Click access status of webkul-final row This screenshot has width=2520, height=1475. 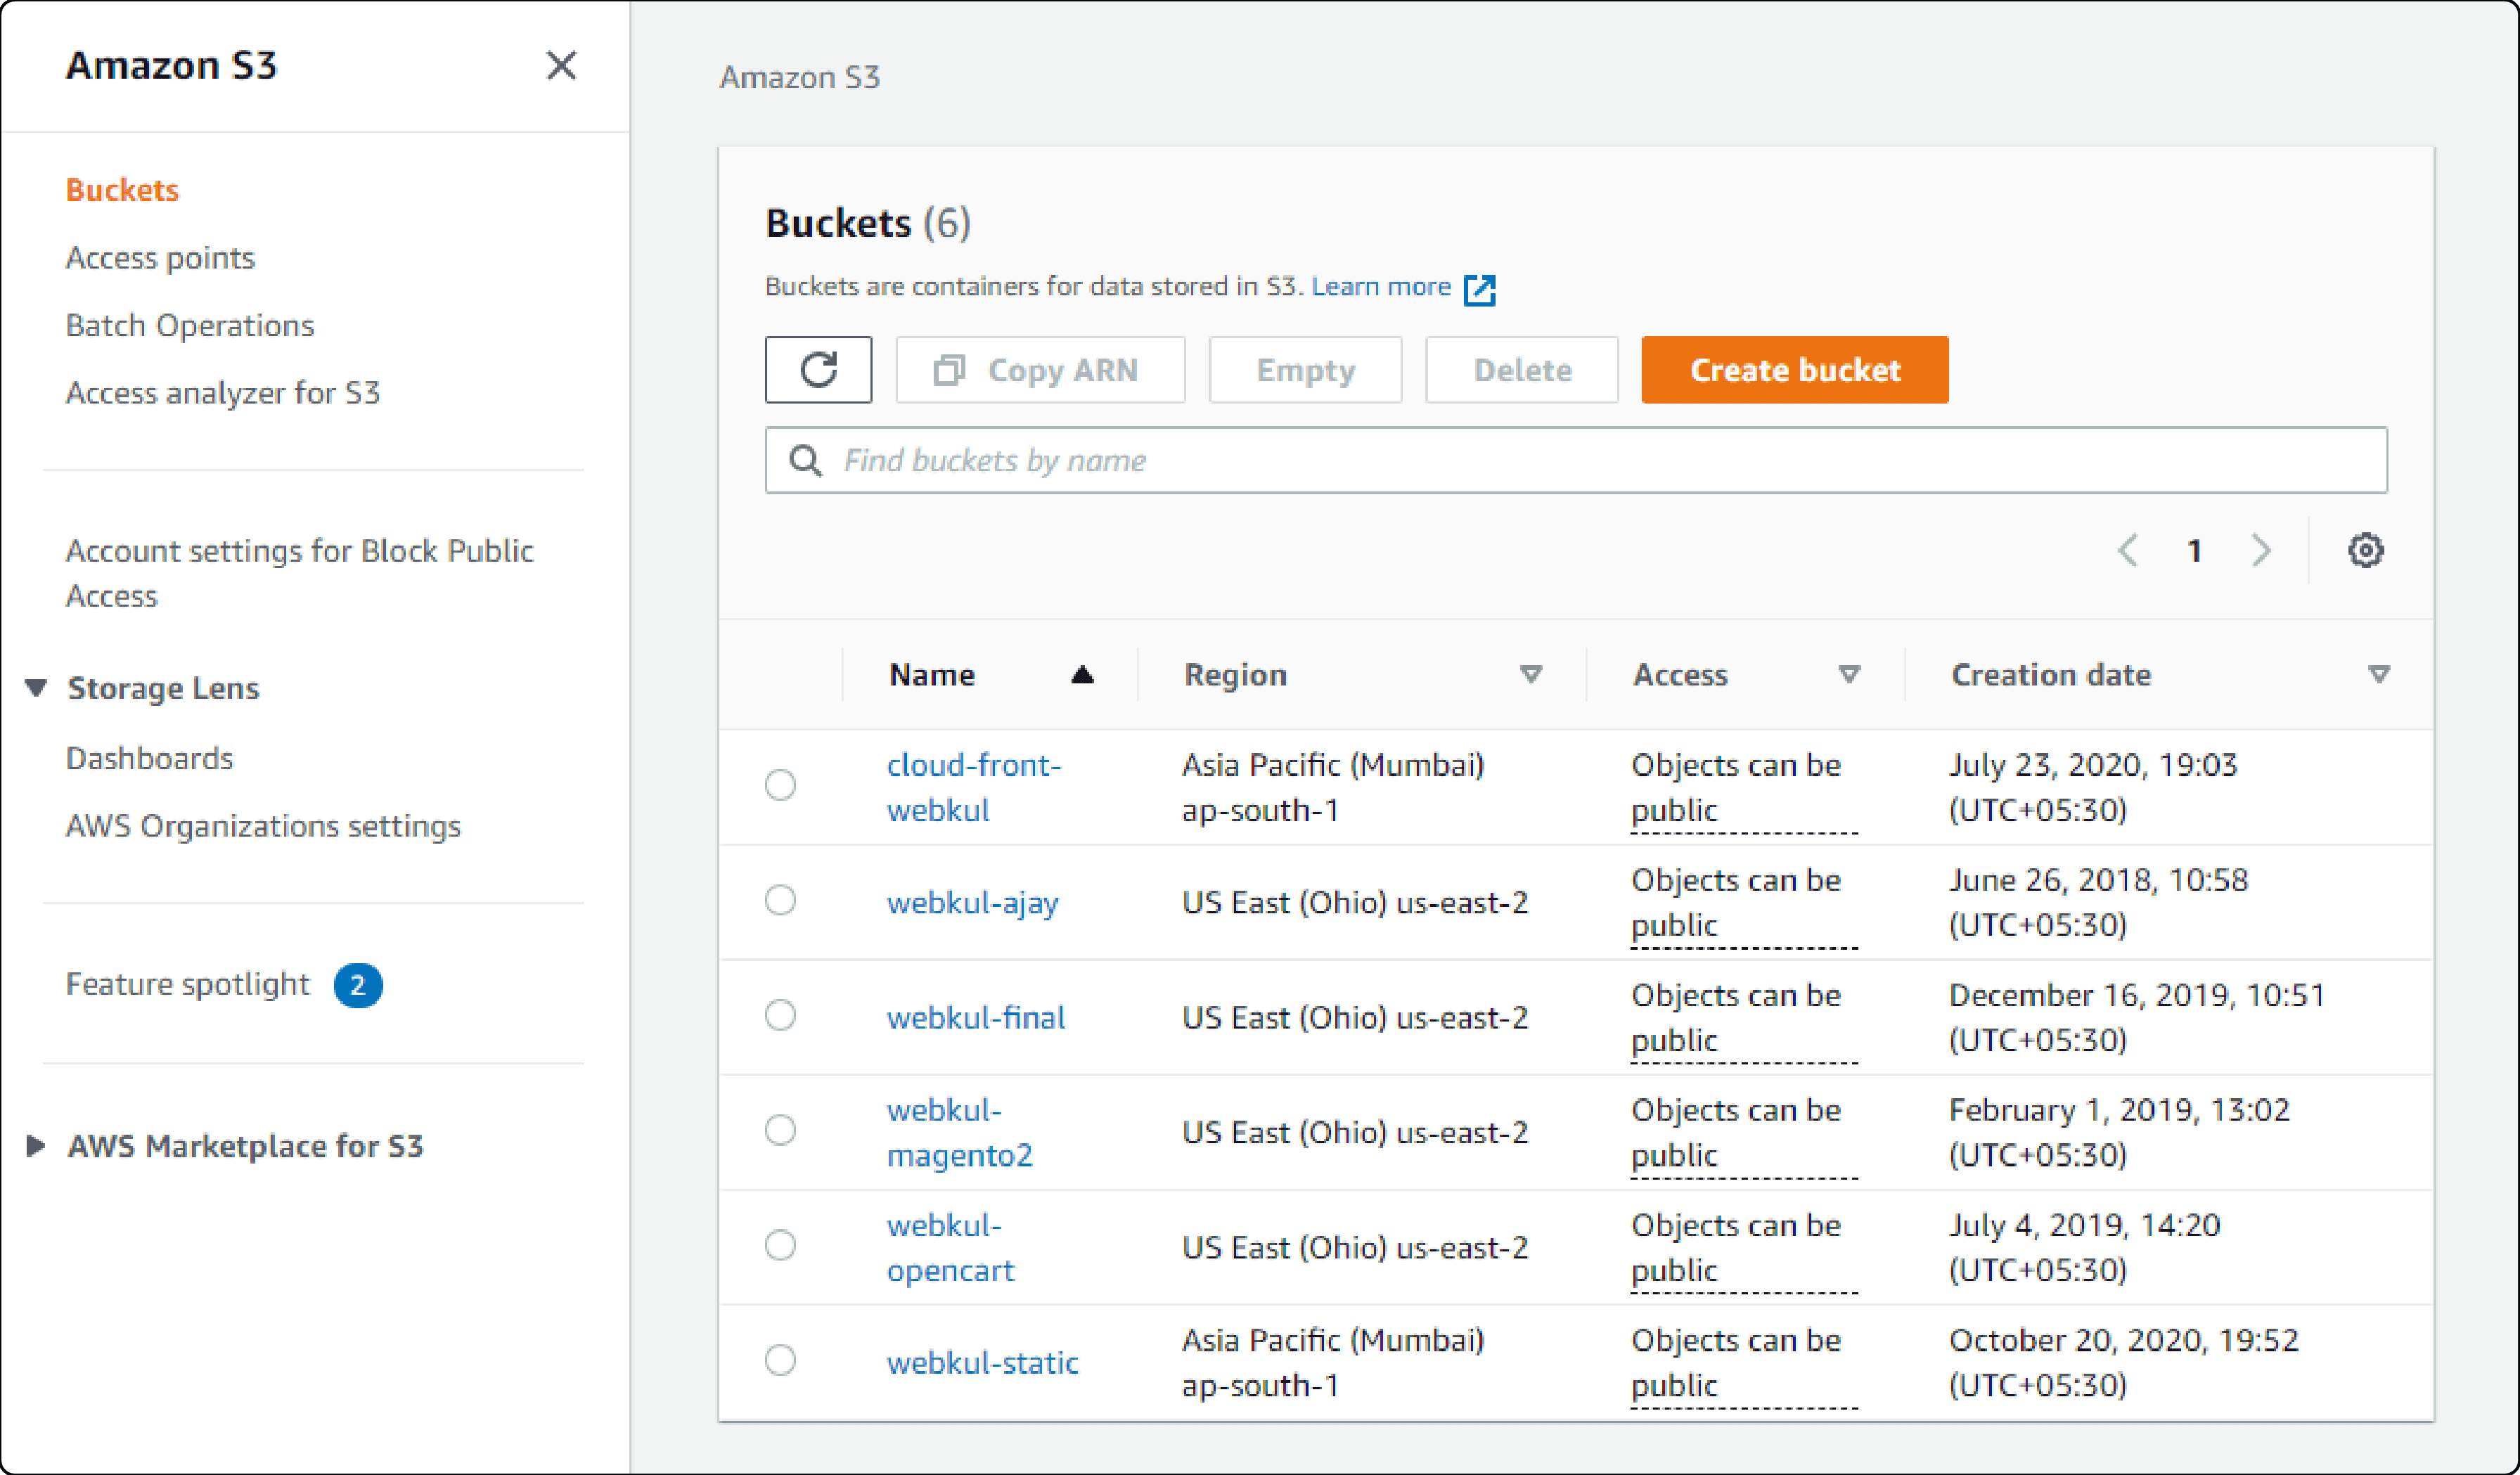[1743, 1017]
